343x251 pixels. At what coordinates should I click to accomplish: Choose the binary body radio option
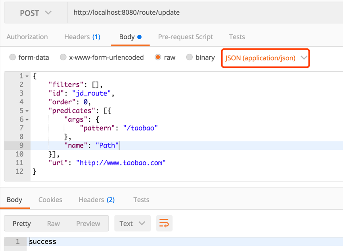pyautogui.click(x=190, y=57)
